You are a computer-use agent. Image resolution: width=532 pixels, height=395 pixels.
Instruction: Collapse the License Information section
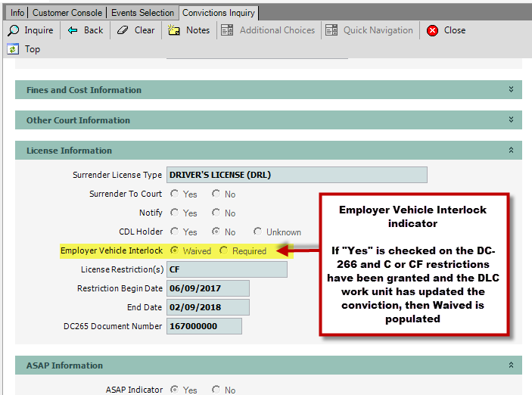click(512, 151)
